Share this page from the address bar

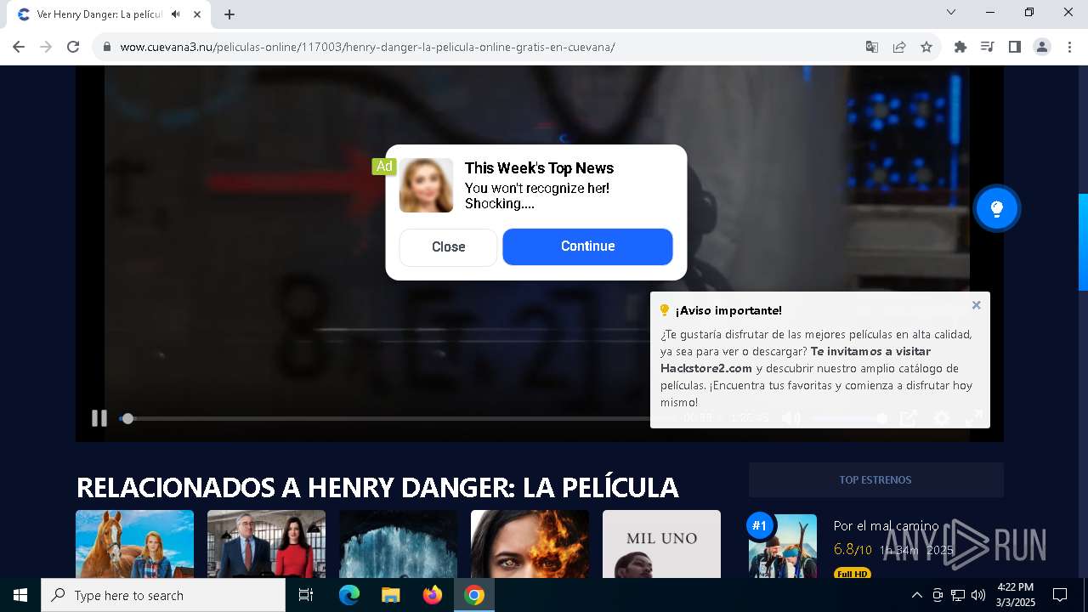coord(899,47)
